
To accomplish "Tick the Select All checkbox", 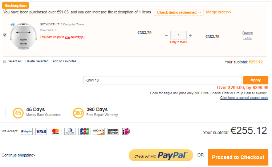I will coord(5,61).
